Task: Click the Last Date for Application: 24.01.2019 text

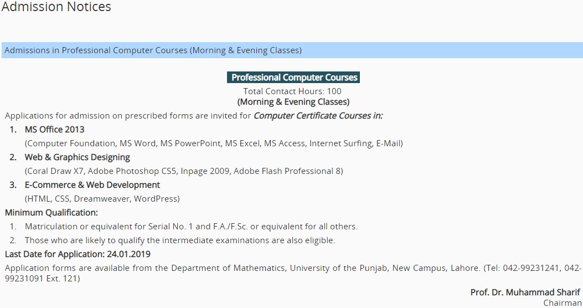Action: pos(78,254)
